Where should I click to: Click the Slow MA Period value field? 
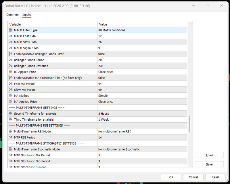tap(142, 90)
